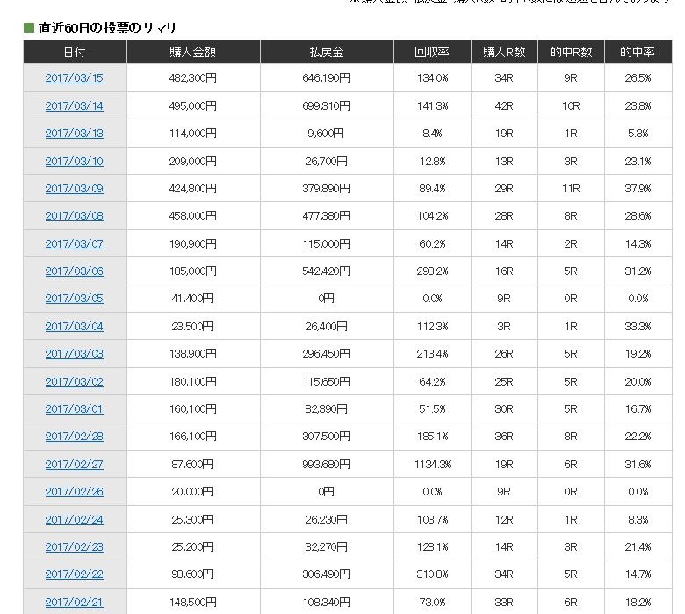The height and width of the screenshot is (614, 685).
Task: Open the 2017/03/01 date link
Action: tap(75, 409)
